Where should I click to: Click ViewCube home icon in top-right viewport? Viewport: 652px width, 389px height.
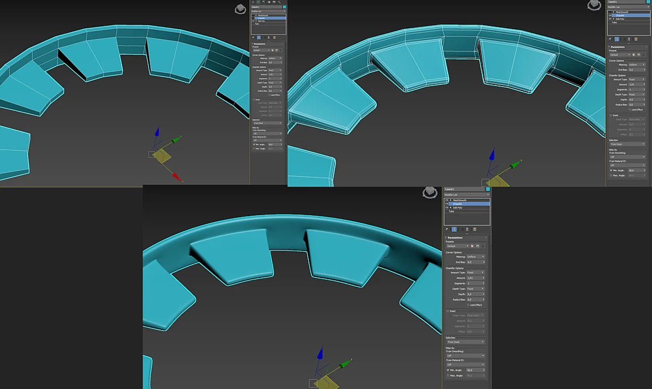594,5
